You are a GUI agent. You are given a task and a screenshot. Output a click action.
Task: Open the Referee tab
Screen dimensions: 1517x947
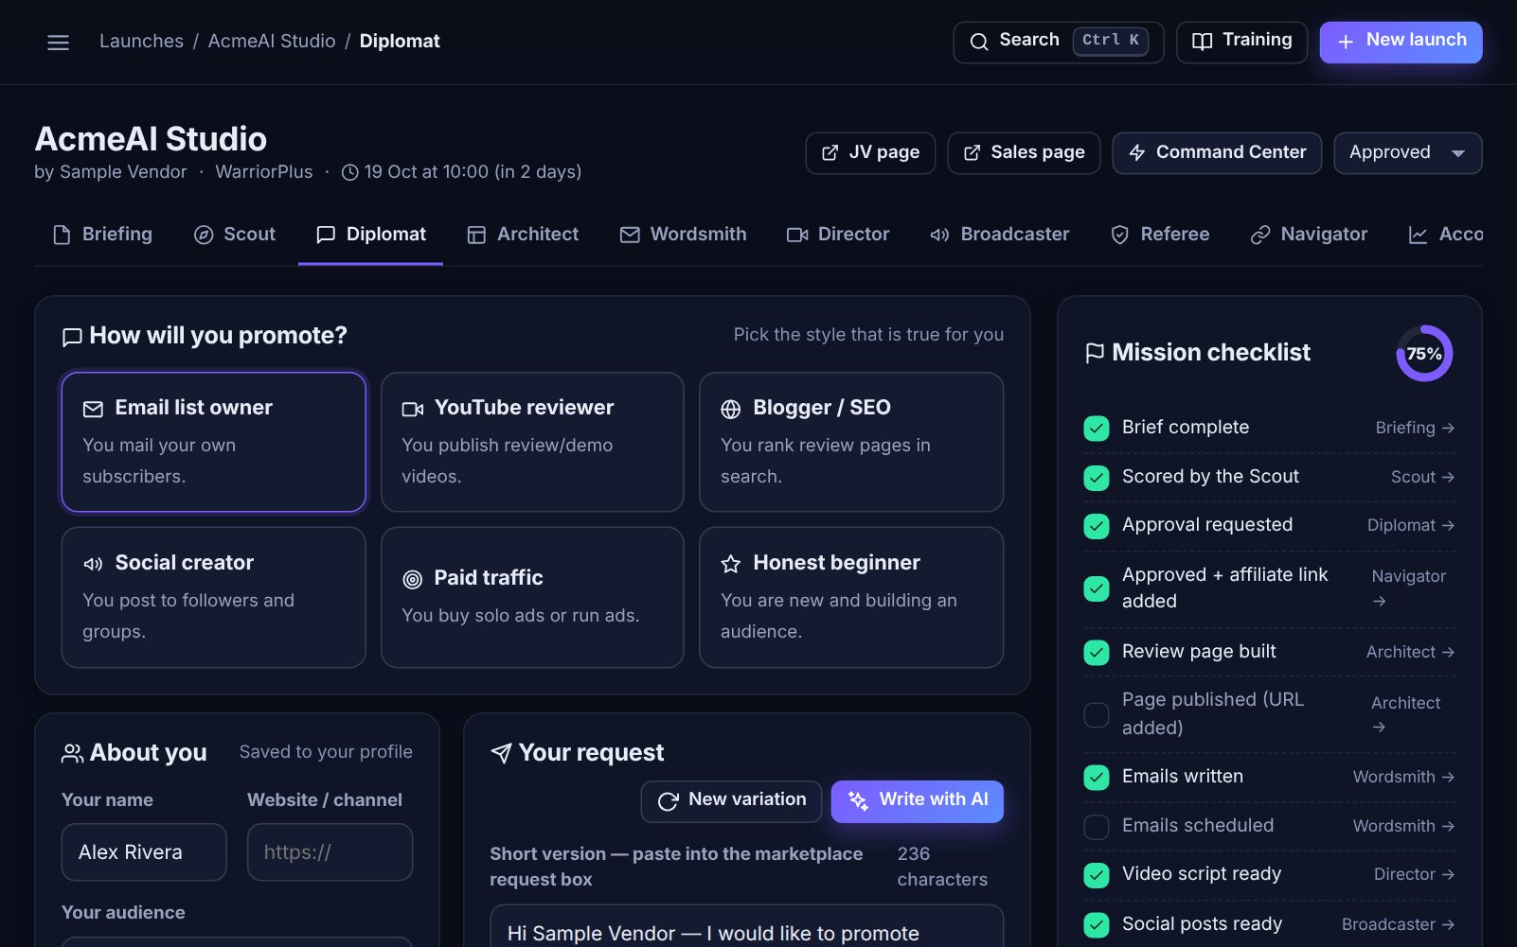point(1160,235)
